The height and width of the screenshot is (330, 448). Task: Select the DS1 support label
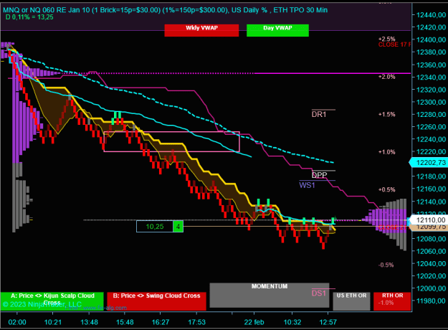coord(319,293)
